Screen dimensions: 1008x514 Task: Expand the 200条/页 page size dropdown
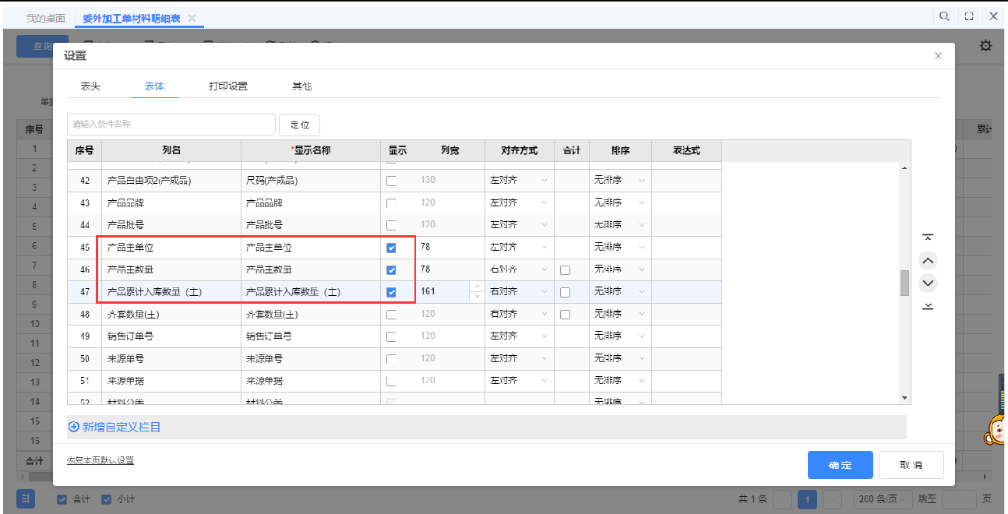tap(883, 499)
